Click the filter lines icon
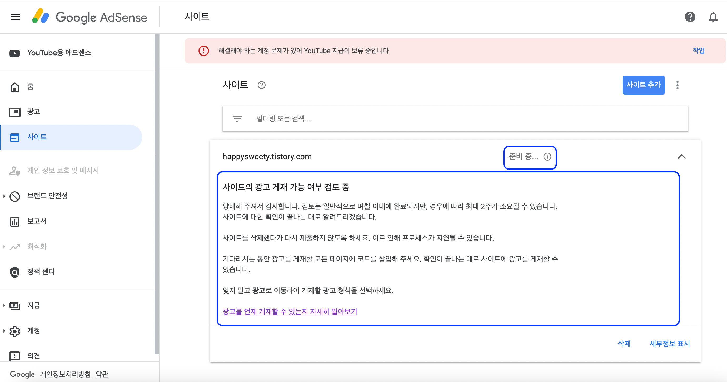 [x=237, y=118]
